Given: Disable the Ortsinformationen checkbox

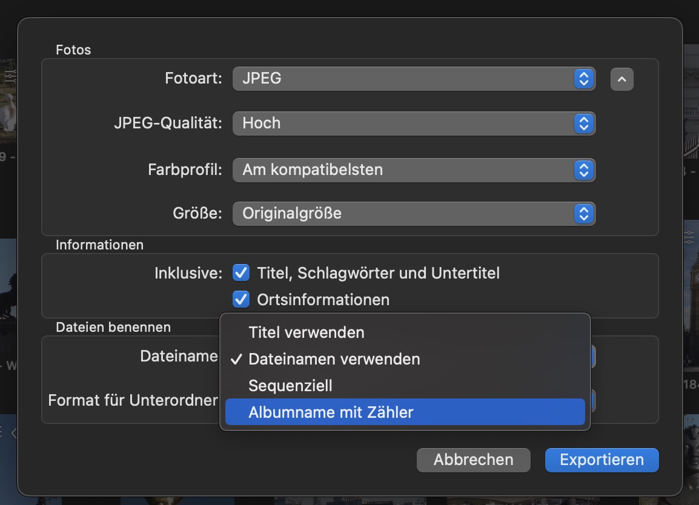Looking at the screenshot, I should 241,299.
